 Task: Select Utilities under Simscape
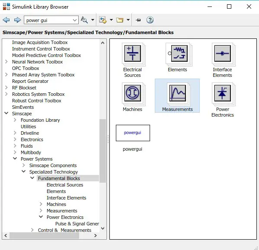point(29,127)
